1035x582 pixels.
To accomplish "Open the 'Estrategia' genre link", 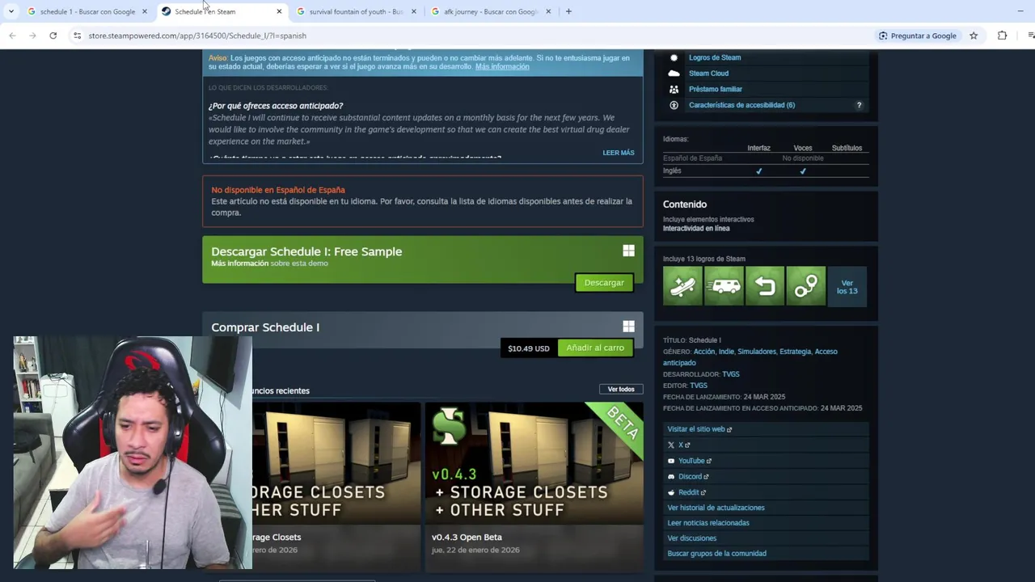I will [x=795, y=352].
